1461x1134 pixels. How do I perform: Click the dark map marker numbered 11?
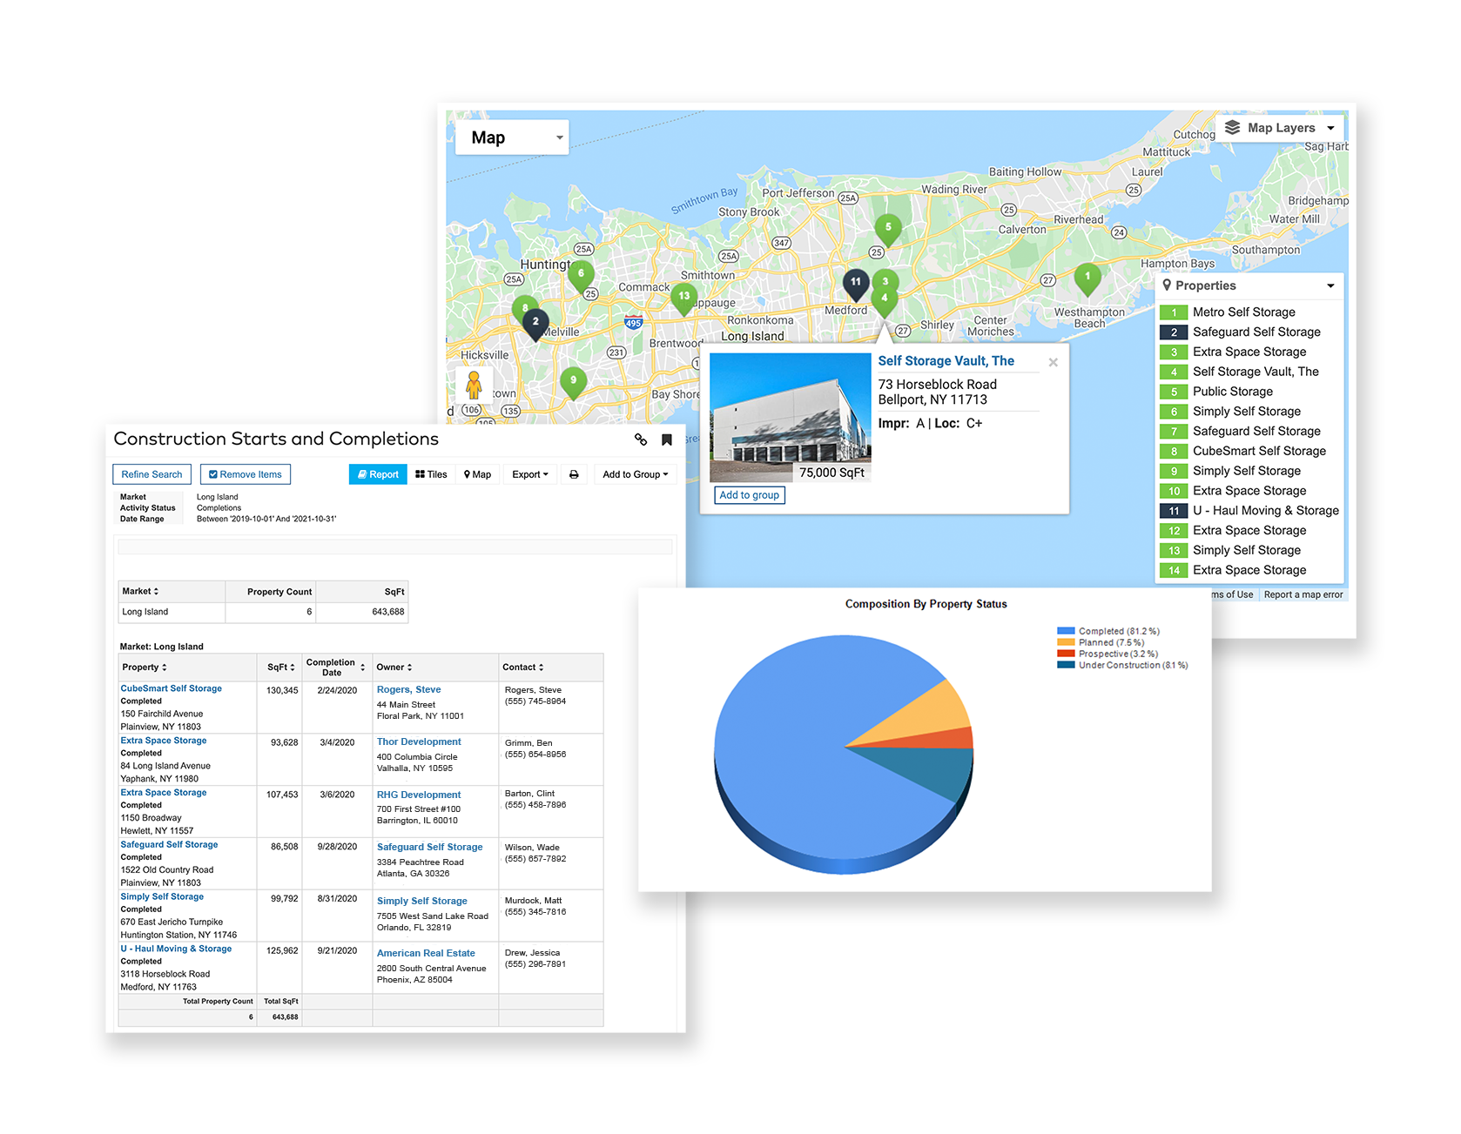coord(855,282)
